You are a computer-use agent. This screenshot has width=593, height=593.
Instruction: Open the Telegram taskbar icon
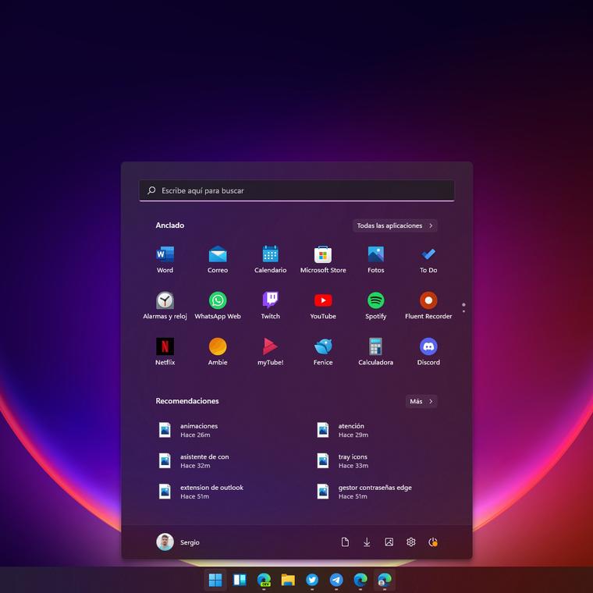point(336,580)
